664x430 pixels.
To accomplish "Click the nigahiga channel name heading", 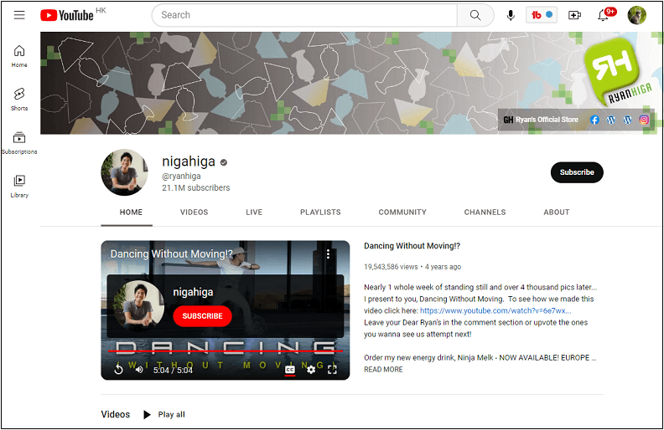I will click(189, 161).
